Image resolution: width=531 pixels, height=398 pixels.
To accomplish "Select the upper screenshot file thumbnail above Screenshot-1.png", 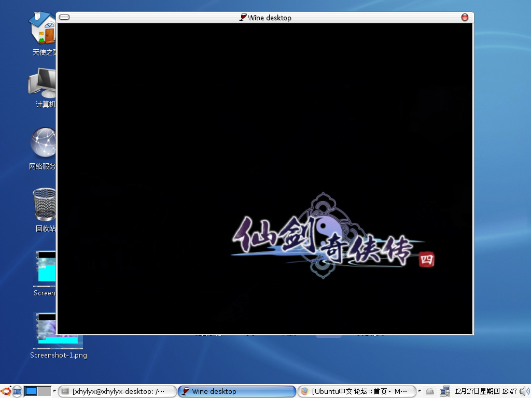I will pyautogui.click(x=45, y=268).
